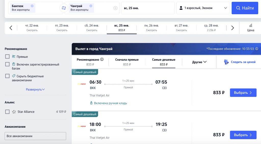261x144 pixels.
Task: Click the Найти search button
Action: [x=245, y=8]
